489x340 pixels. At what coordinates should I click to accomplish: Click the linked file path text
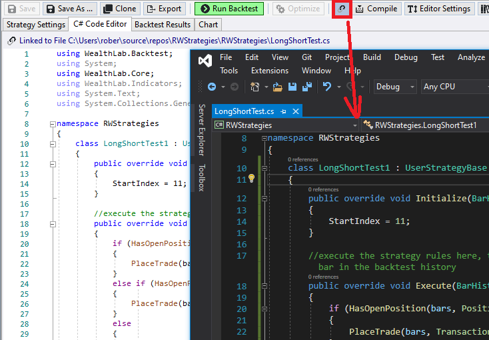(x=175, y=41)
